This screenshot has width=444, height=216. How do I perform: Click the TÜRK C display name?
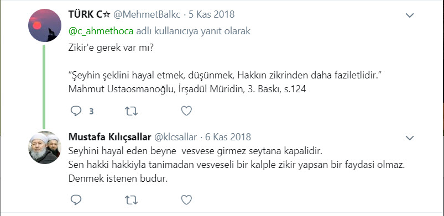[x=90, y=14]
